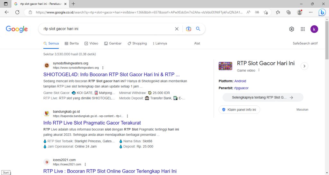Open Info RTP Live Slot Pragmatic result
This screenshot has width=329, height=175.
(x=92, y=123)
